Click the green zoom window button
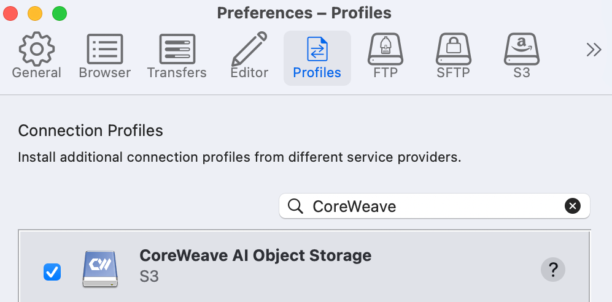 60,13
